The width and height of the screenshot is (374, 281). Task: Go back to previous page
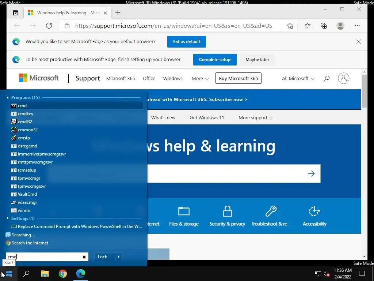[x=17, y=26]
